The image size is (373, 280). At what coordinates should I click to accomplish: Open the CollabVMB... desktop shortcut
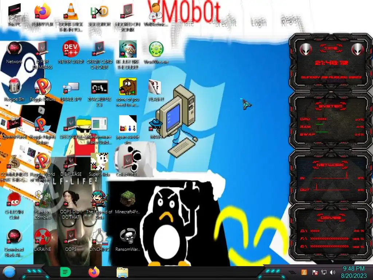point(128,165)
